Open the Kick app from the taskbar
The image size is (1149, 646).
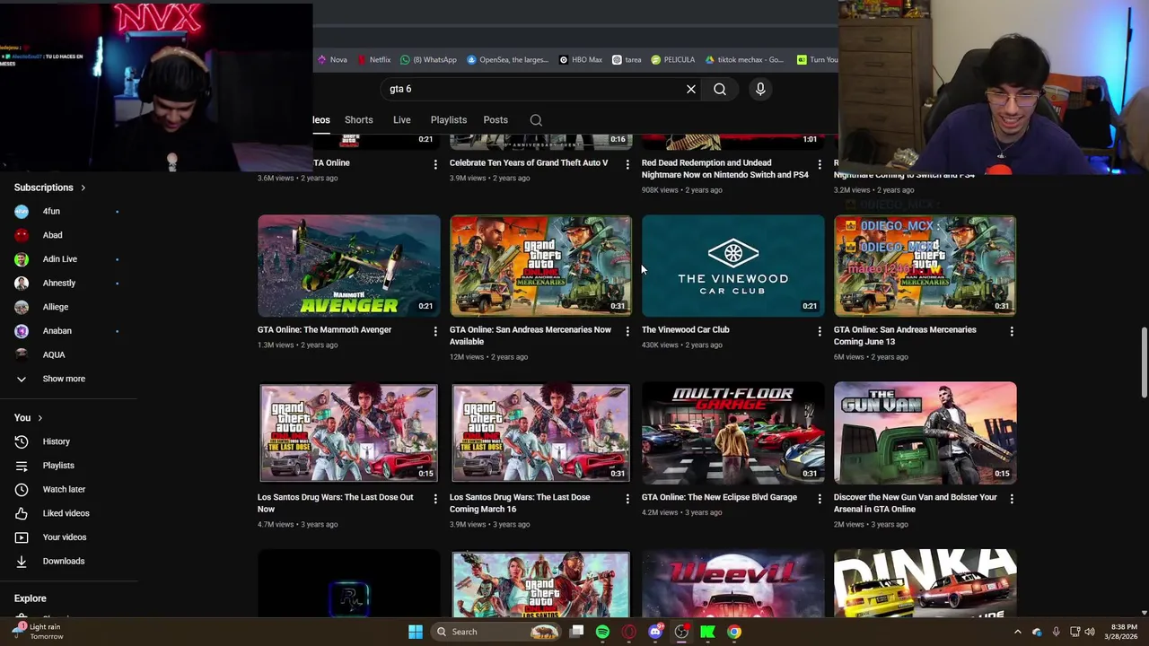click(707, 632)
